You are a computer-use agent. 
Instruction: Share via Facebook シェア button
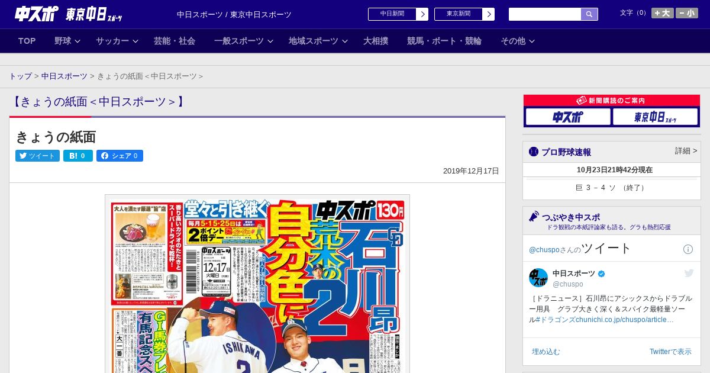120,156
